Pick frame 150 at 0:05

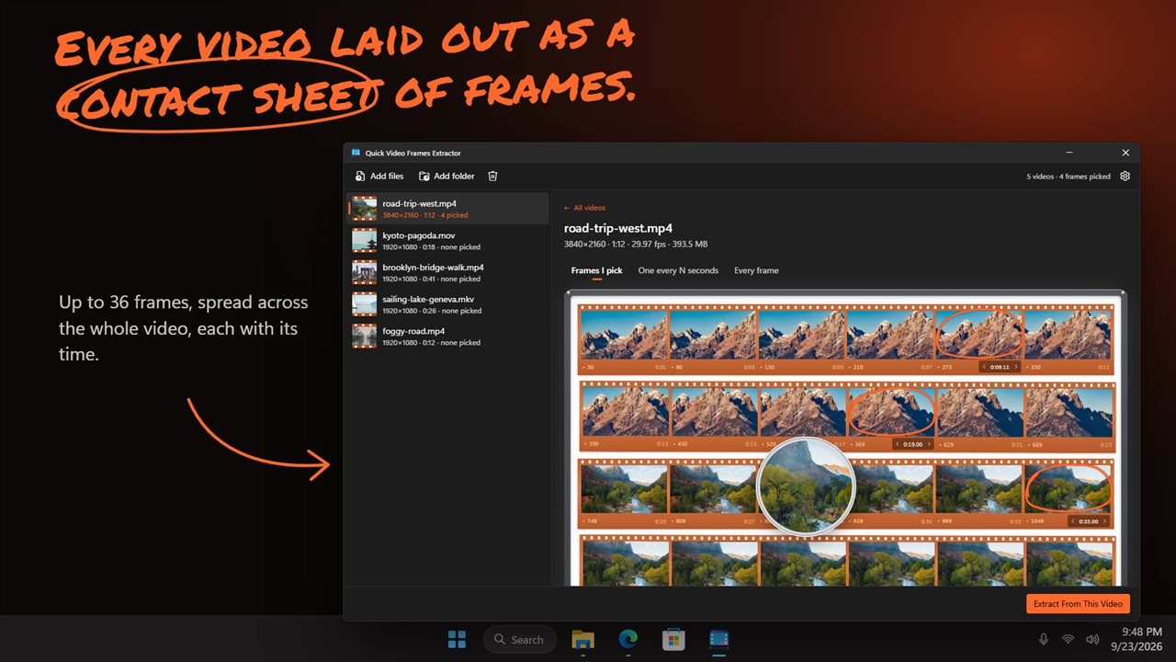click(x=801, y=334)
